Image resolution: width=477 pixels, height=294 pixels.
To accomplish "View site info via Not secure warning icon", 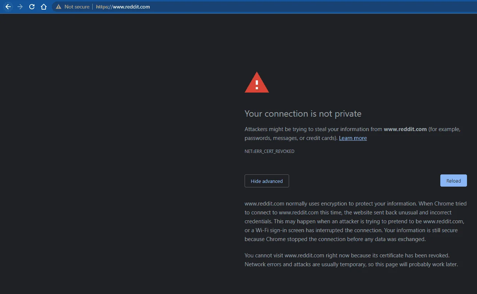I will [x=59, y=7].
